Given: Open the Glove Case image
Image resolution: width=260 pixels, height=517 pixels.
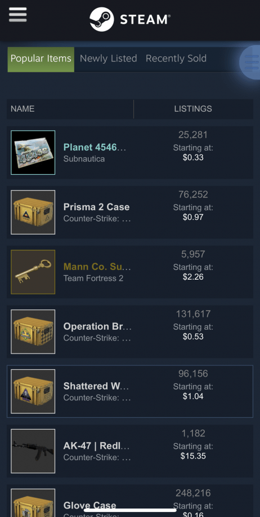Looking at the screenshot, I should (x=33, y=503).
